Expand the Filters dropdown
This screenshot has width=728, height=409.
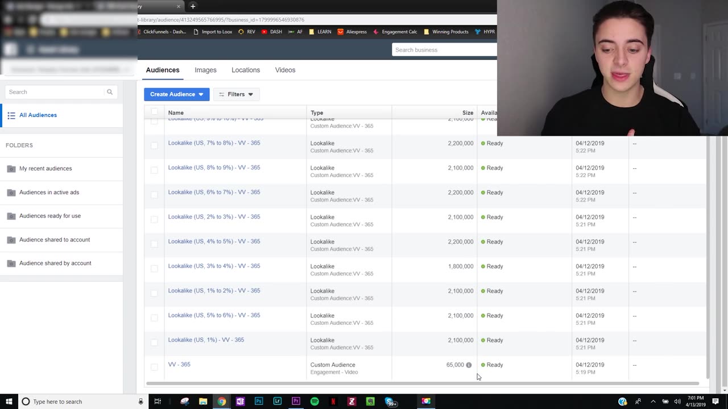click(x=236, y=94)
